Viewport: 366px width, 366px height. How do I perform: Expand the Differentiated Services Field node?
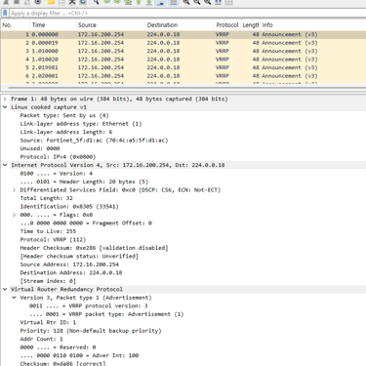[14, 190]
